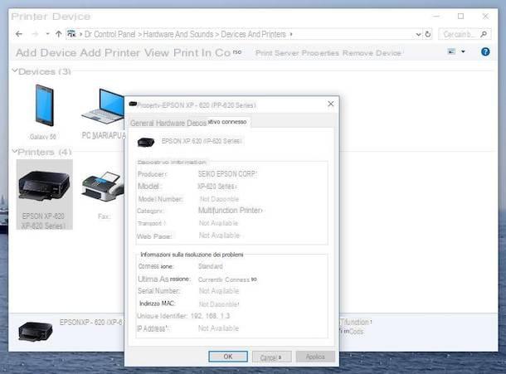
Task: Click Indirizzo MAC label
Action: click(x=157, y=304)
